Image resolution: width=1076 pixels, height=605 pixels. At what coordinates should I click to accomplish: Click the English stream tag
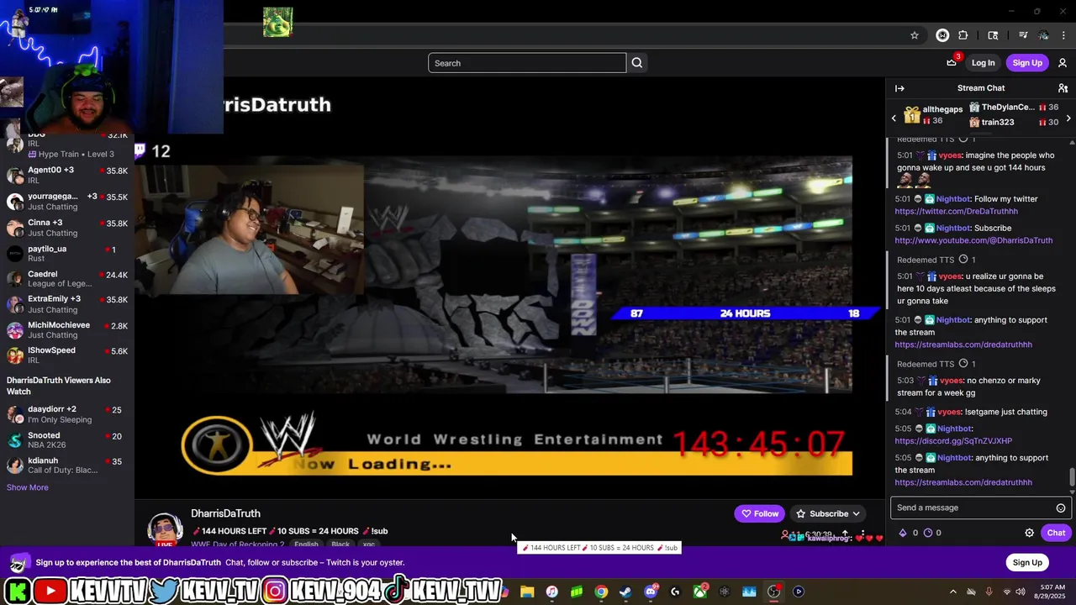[x=306, y=544]
